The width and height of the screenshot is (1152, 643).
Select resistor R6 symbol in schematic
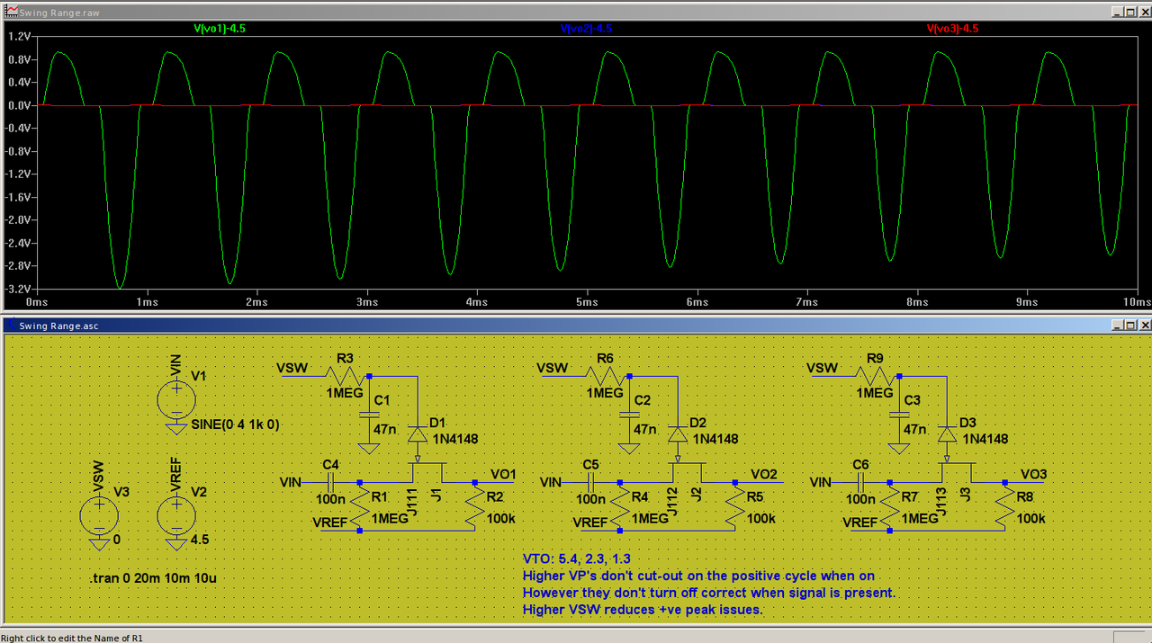coord(607,375)
